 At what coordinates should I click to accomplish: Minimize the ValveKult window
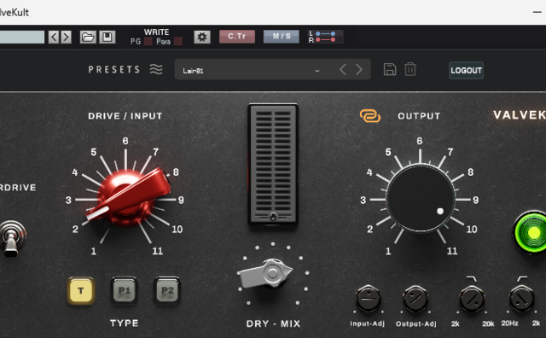click(x=537, y=12)
